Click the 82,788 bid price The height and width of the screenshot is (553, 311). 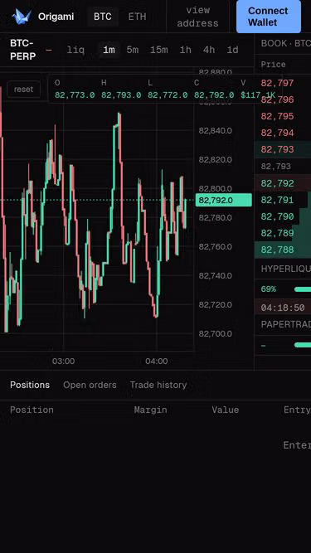(x=278, y=250)
